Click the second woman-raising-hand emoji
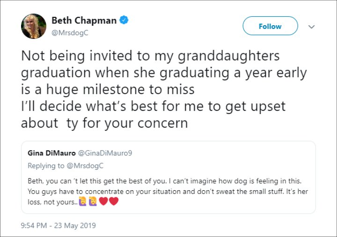Viewport: 337px width, 237px height. 92,201
